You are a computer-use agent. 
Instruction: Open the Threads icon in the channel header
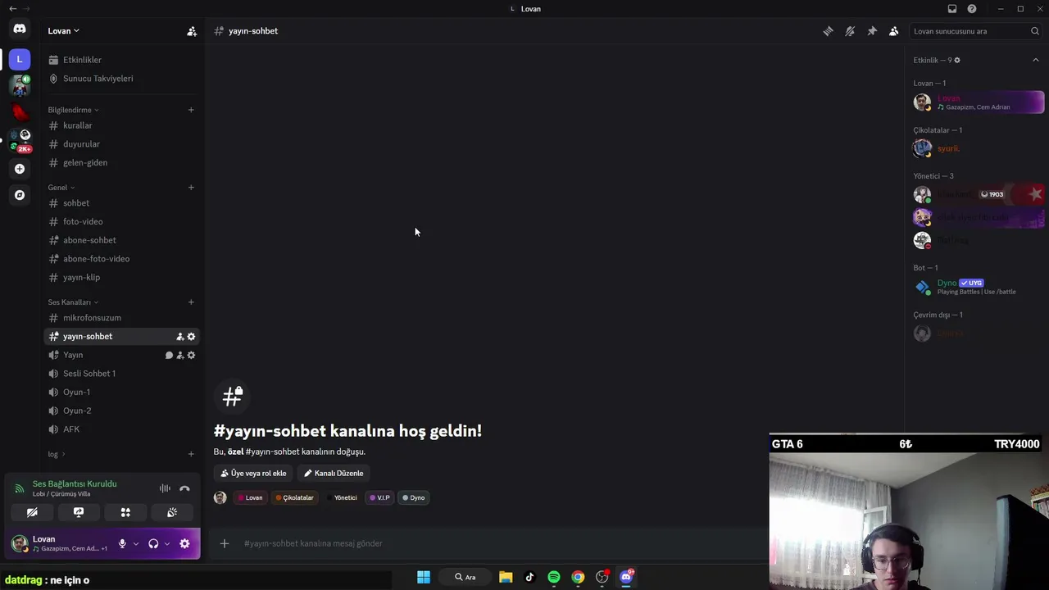pyautogui.click(x=828, y=31)
